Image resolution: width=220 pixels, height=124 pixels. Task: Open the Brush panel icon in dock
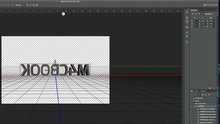point(187,18)
